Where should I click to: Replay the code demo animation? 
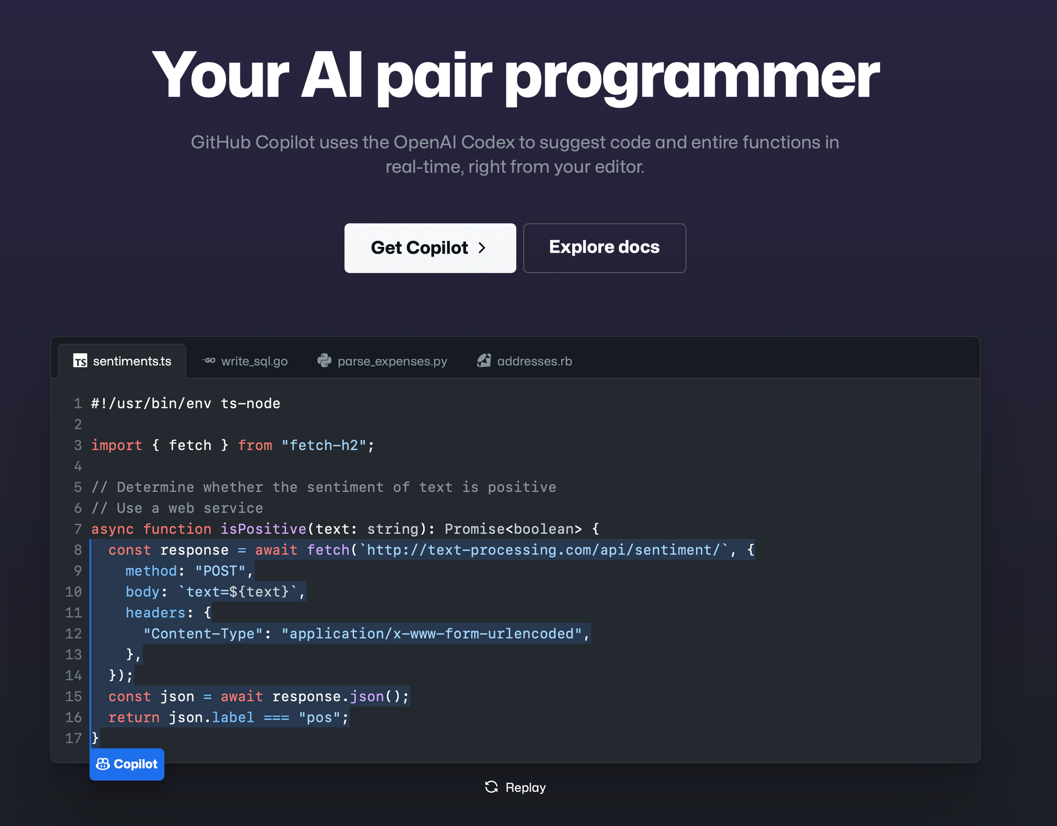(515, 787)
